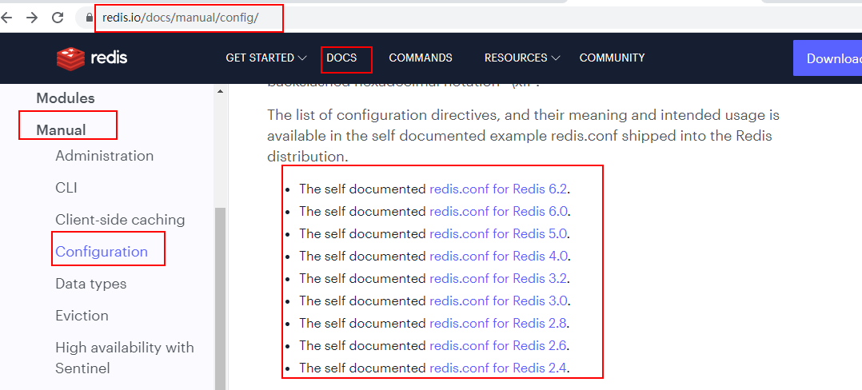Open redis.conf for Redis 2.6 link
This screenshot has height=390, width=862.
[498, 345]
